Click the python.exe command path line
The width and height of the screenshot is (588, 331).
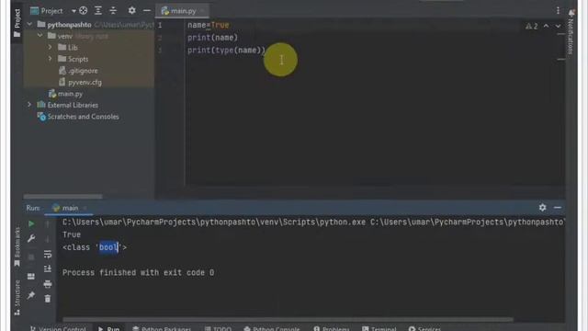point(313,223)
